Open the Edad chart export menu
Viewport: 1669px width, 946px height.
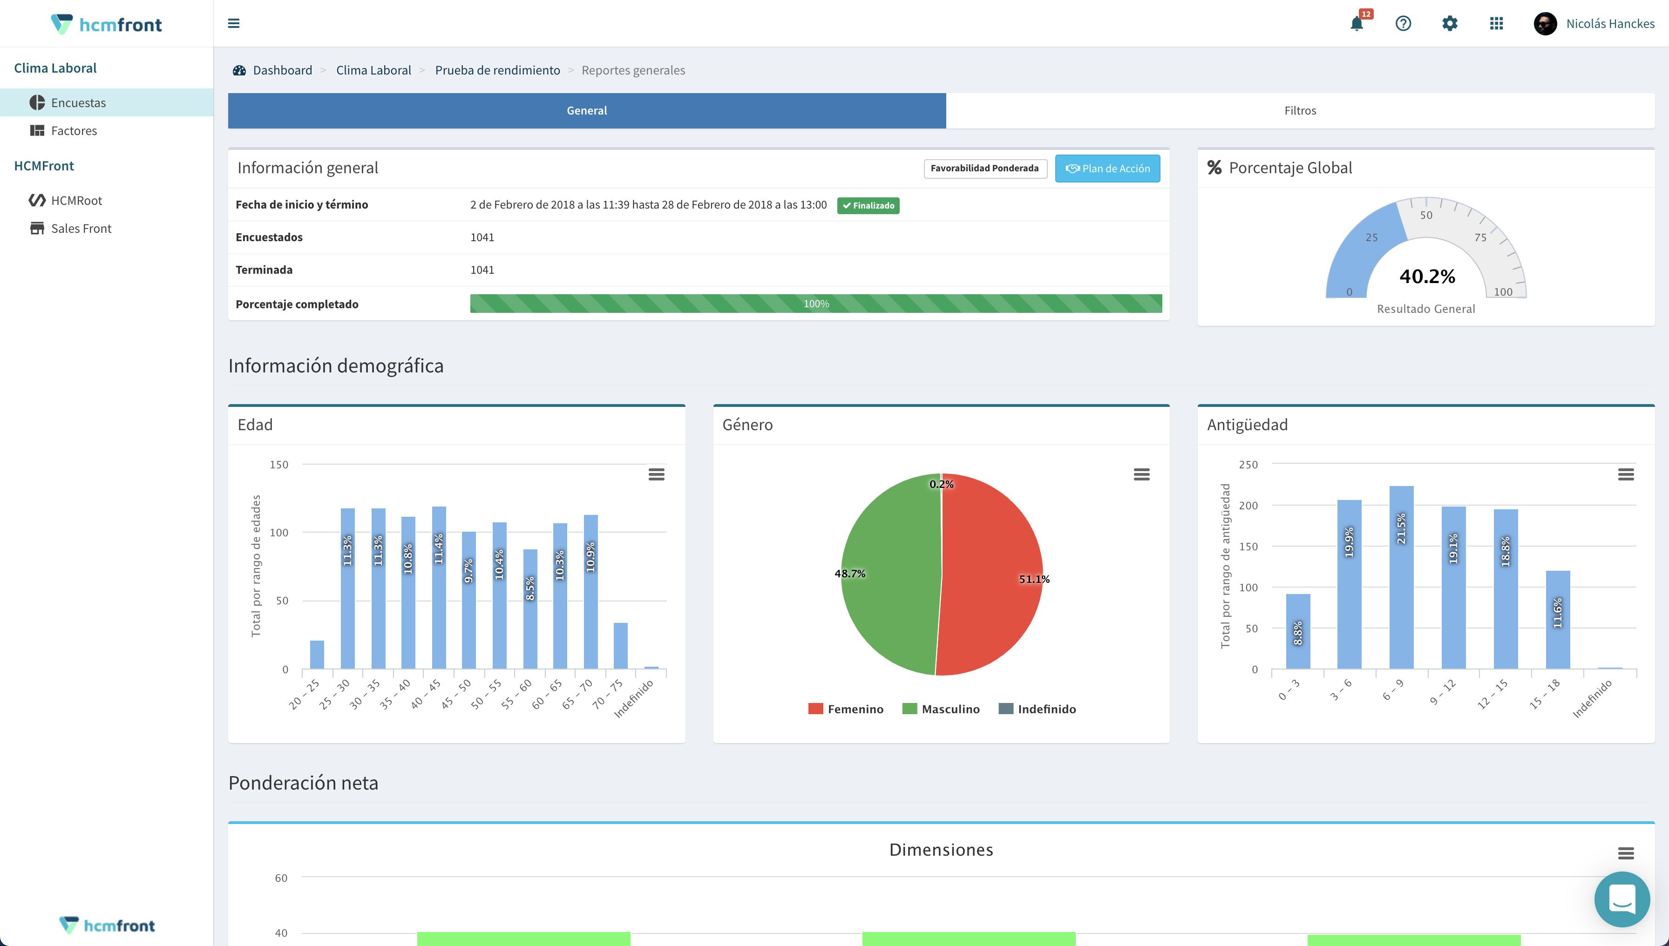click(657, 474)
